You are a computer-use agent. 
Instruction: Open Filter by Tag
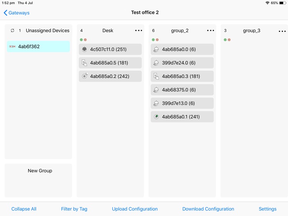pyautogui.click(x=74, y=209)
